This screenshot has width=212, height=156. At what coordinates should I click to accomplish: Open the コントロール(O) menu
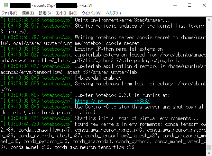[x=66, y=13]
